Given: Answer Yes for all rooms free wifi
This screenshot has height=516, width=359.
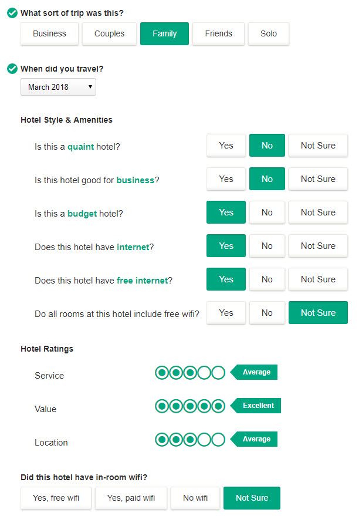Looking at the screenshot, I should pyautogui.click(x=226, y=313).
